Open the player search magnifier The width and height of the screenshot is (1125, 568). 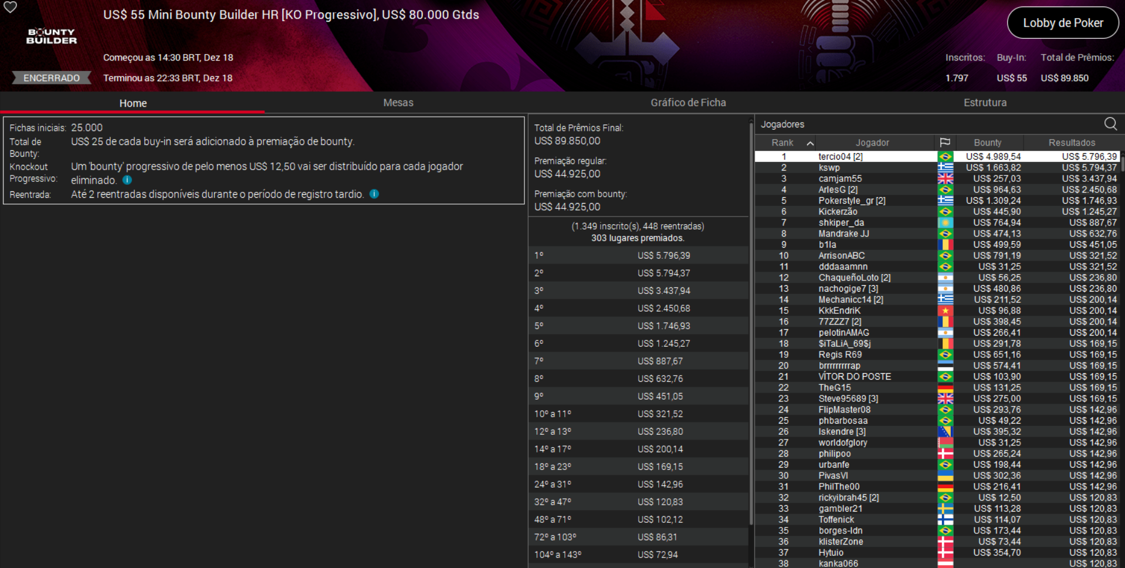tap(1110, 124)
